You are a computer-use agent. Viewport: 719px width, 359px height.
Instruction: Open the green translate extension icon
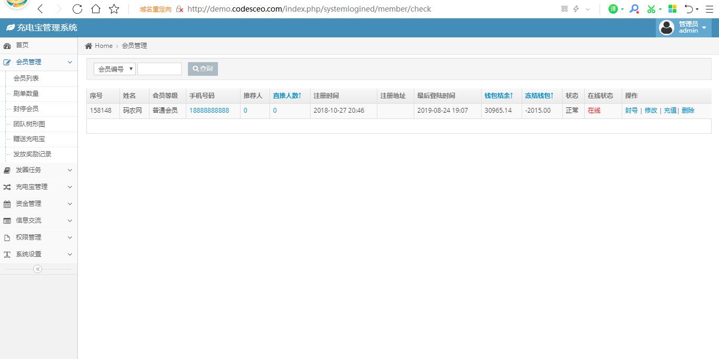pos(613,9)
